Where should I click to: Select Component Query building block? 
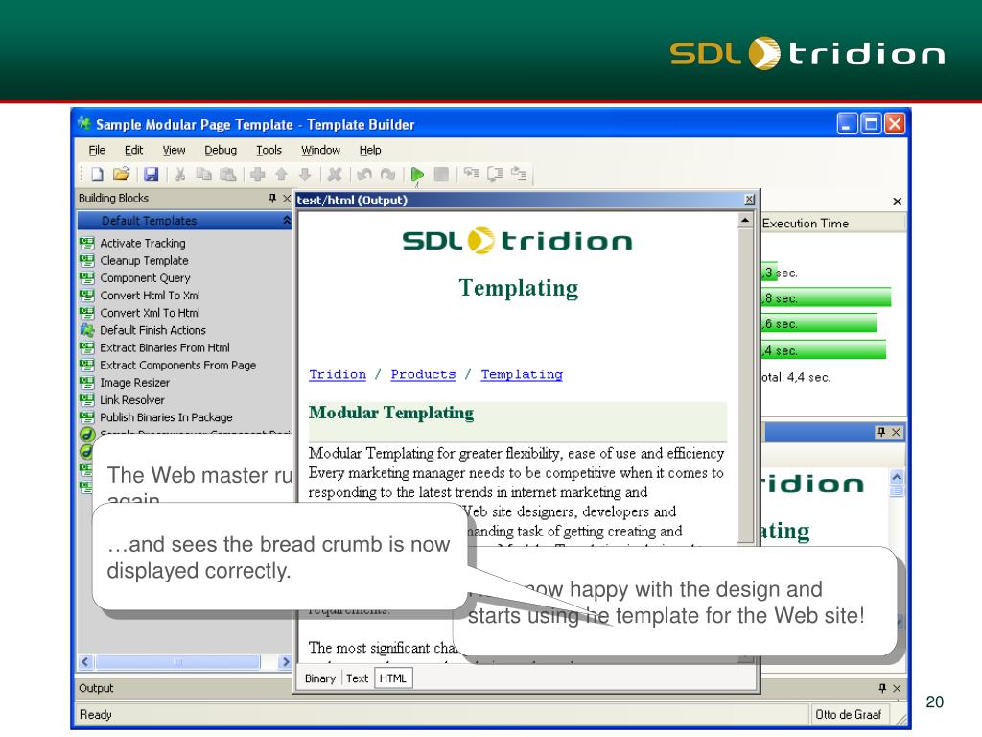(x=145, y=278)
